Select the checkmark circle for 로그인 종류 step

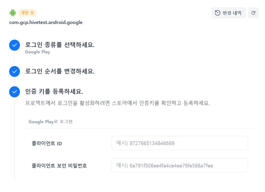pyautogui.click(x=15, y=45)
